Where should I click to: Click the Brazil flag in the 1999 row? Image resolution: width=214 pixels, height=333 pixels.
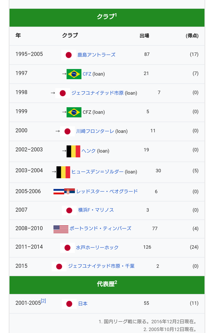pyautogui.click(x=74, y=112)
